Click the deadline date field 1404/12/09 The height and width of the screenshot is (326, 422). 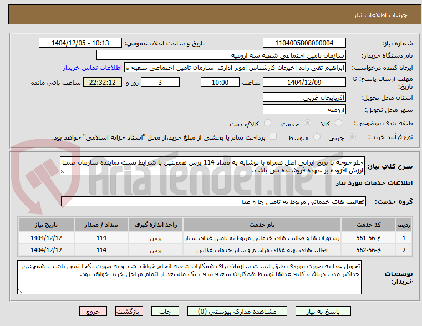pyautogui.click(x=304, y=82)
